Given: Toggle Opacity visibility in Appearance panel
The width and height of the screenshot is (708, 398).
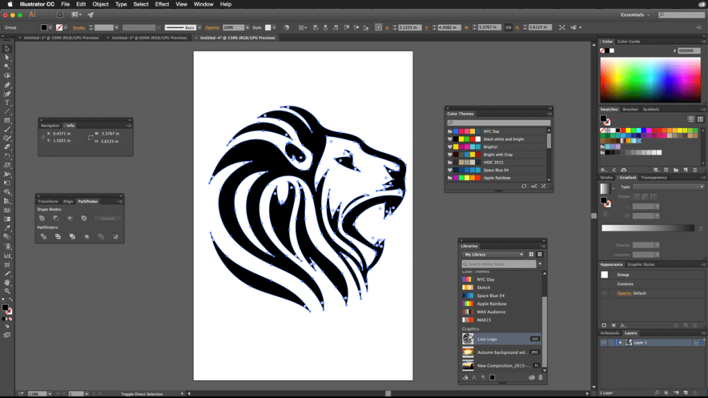Looking at the screenshot, I should [604, 293].
